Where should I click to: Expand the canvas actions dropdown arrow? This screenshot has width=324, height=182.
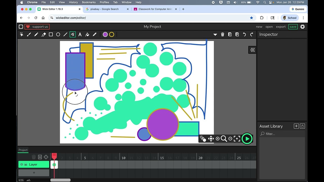tap(215, 34)
